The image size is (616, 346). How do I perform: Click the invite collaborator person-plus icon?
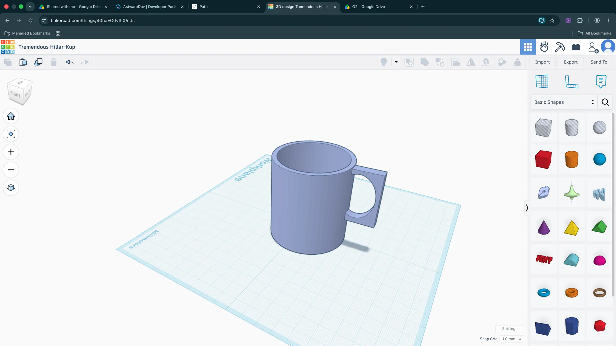593,47
